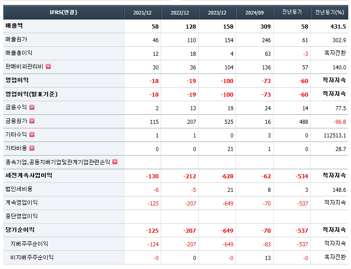Viewport: 351px width, 269px height.
Task: Expand the 판매비와관리비 row plus icon
Action: (x=48, y=66)
